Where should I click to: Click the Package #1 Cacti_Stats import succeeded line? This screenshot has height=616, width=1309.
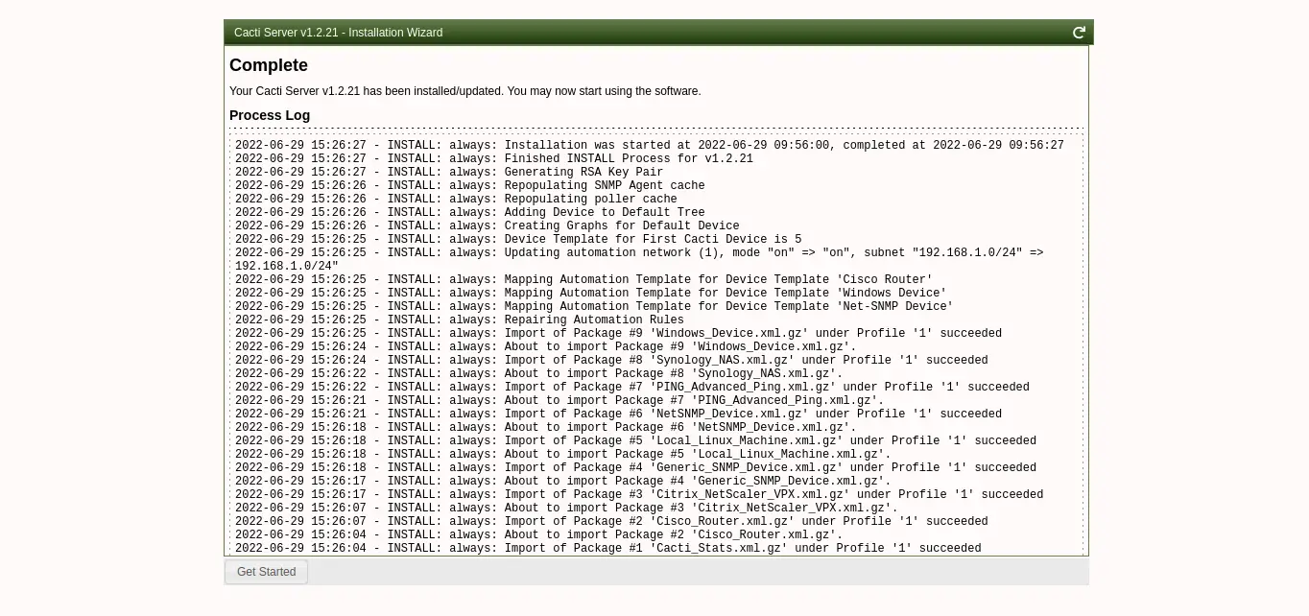[607, 549]
